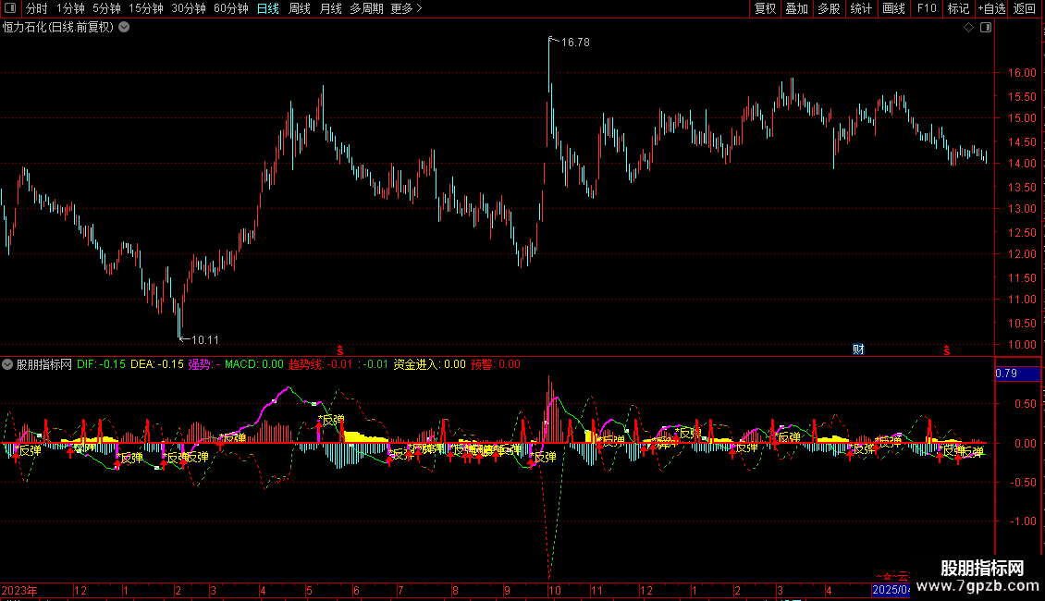The height and width of the screenshot is (601, 1045).
Task: Switch to 周线 weekly chart
Action: pyautogui.click(x=300, y=8)
